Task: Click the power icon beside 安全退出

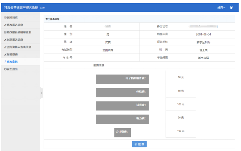Action: point(6,69)
